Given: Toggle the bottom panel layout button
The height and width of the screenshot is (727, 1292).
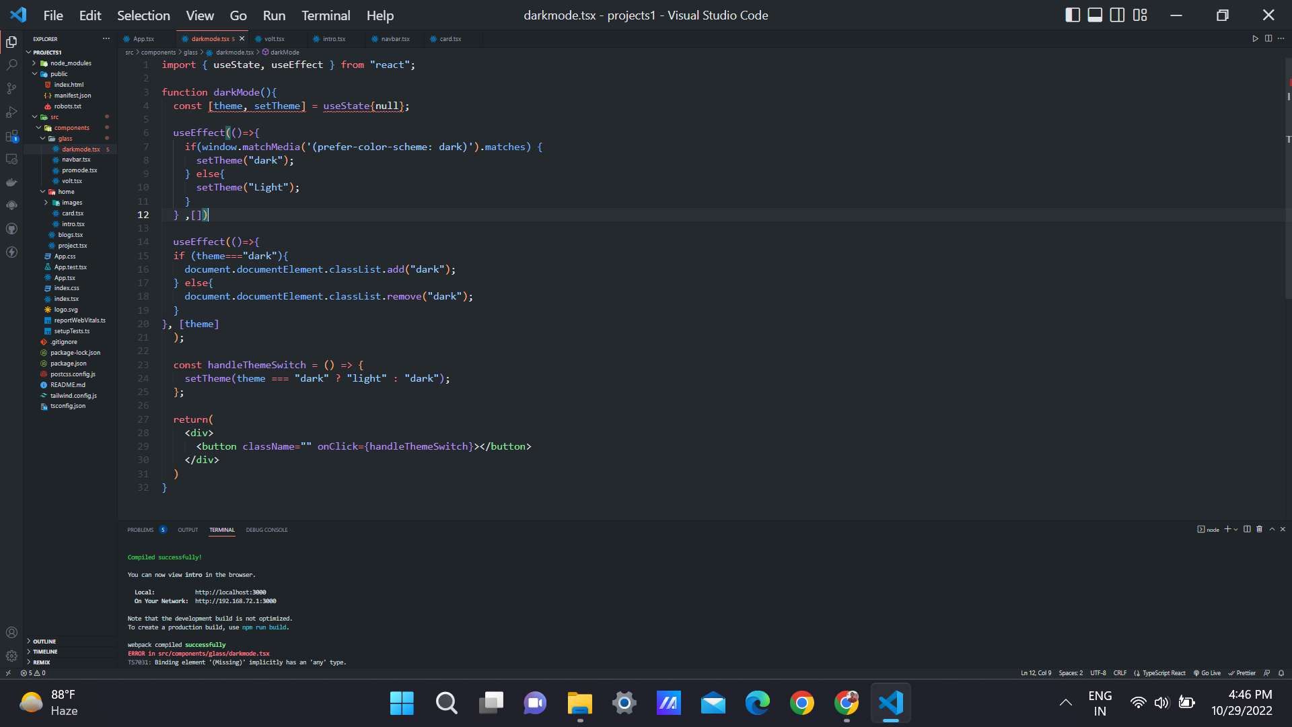Looking at the screenshot, I should 1095,15.
